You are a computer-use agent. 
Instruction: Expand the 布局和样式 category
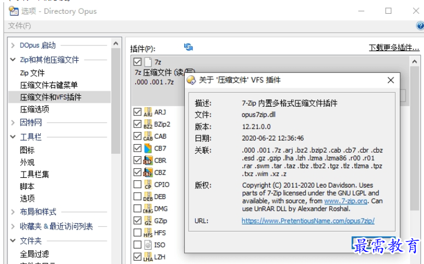tap(13, 212)
